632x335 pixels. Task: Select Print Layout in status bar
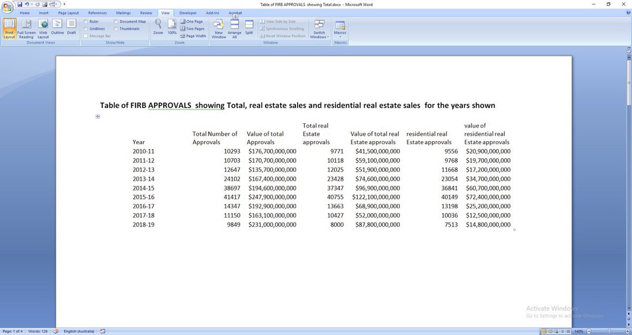pyautogui.click(x=544, y=331)
